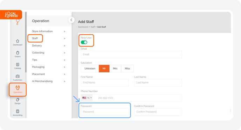
Task: Open the Design droplet icon
Action: [18, 100]
